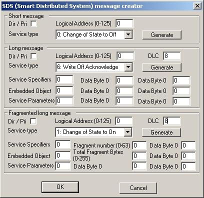Click Fragmented message Service Specifiers field

pos(63,144)
